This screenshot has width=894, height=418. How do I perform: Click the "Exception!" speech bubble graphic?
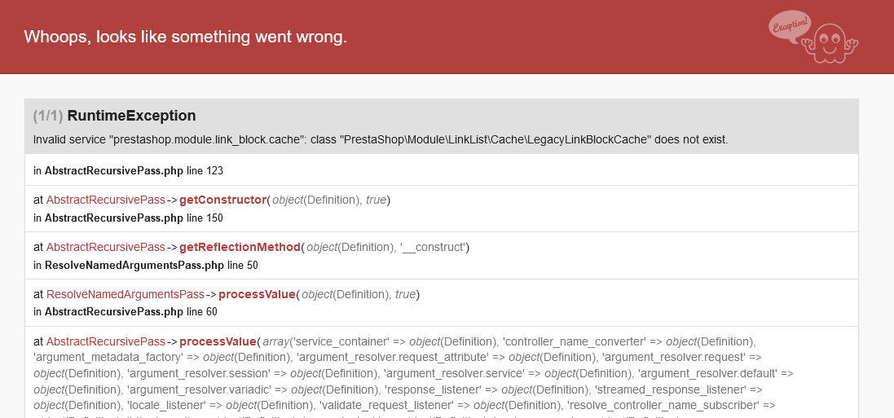790,27
